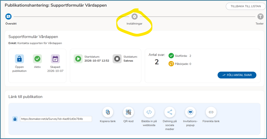Click Enkät: Kontakta supporten för Vårdappen text

pos(35,43)
